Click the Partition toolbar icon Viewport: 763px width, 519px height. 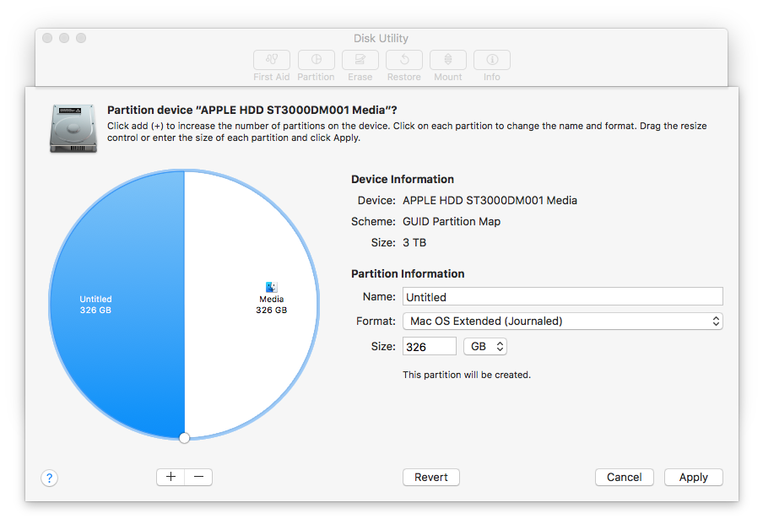click(x=317, y=60)
